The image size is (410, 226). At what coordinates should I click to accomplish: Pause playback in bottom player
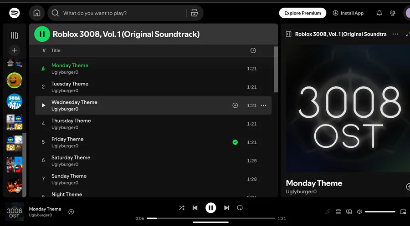[x=210, y=208]
